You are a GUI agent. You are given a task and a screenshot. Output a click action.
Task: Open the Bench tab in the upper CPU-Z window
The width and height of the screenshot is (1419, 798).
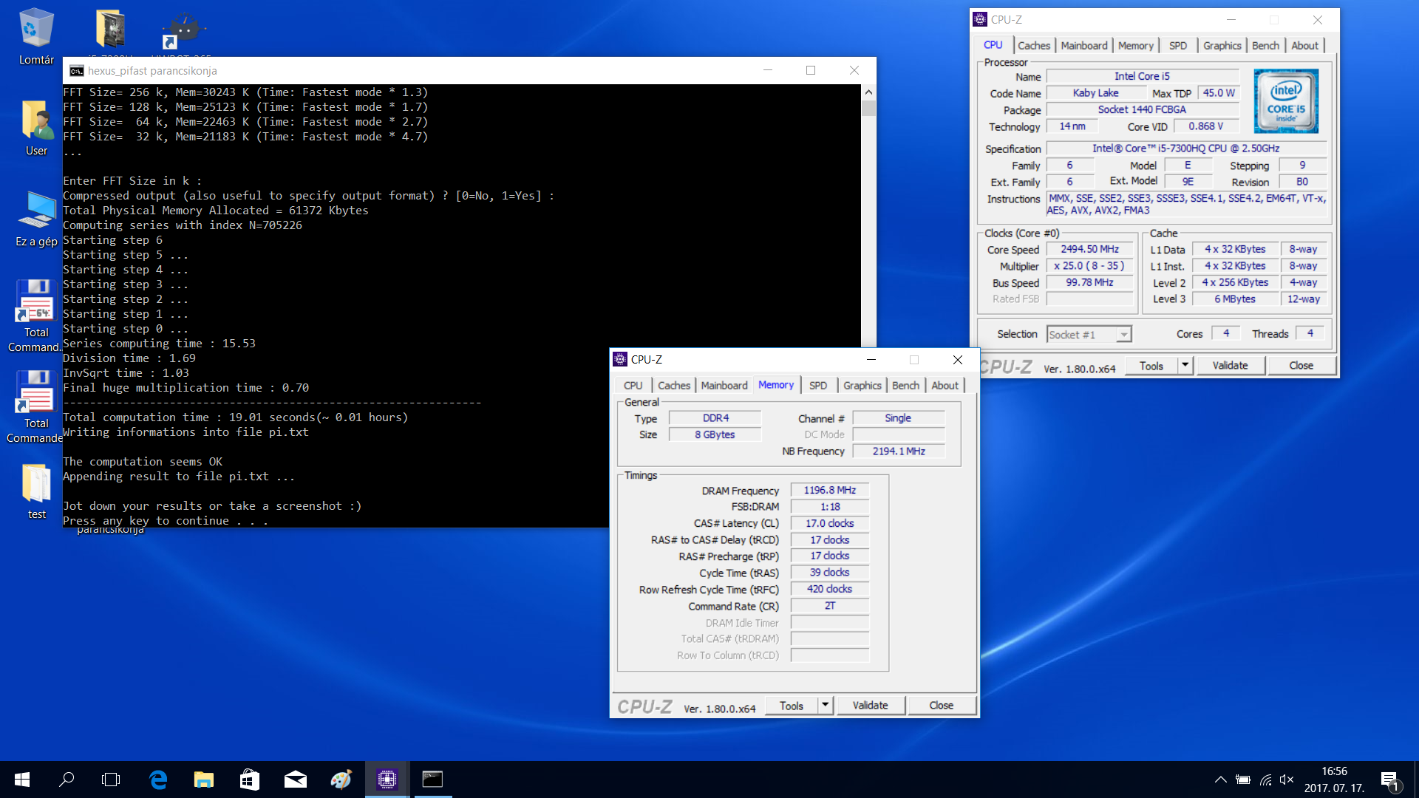tap(1265, 46)
